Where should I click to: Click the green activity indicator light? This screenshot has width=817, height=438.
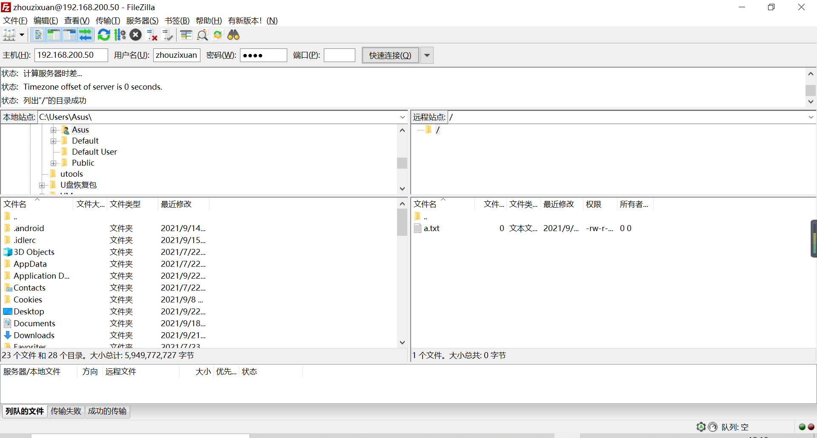pyautogui.click(x=802, y=427)
